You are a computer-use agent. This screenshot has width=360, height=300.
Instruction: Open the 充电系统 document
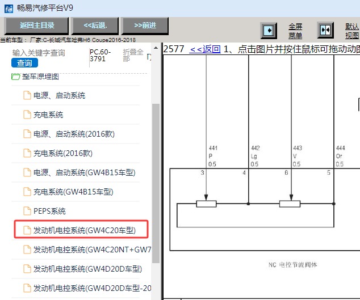(48, 115)
